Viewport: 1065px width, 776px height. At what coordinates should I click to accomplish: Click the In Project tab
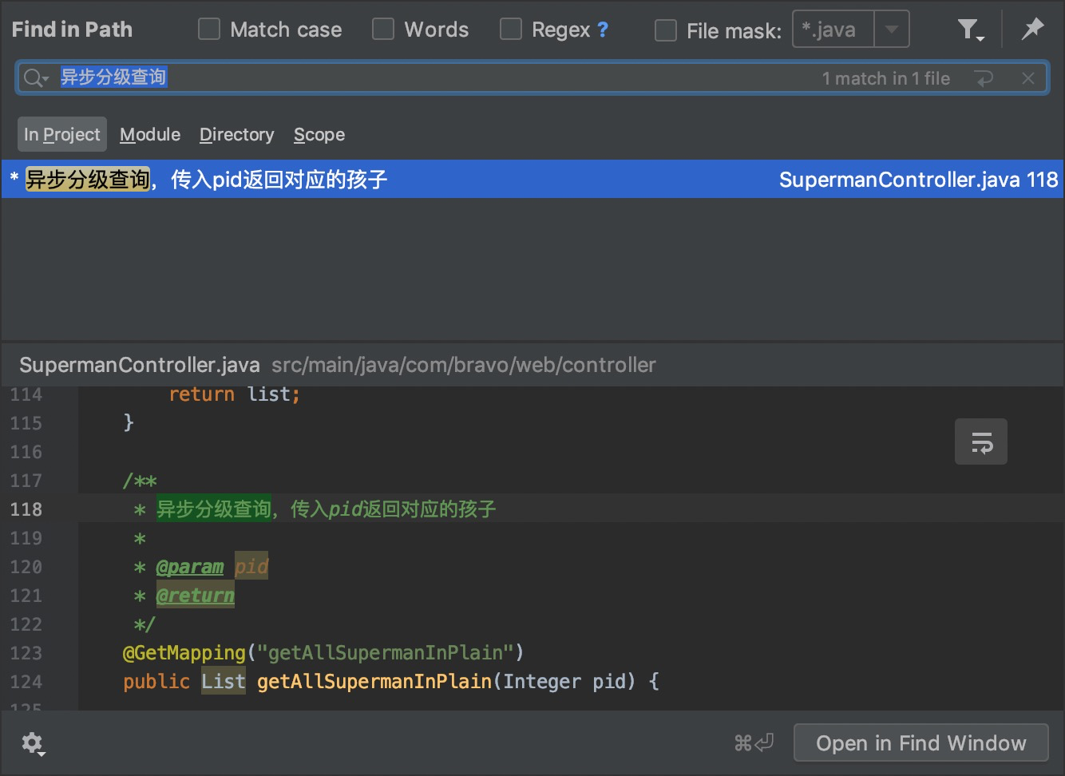point(61,135)
